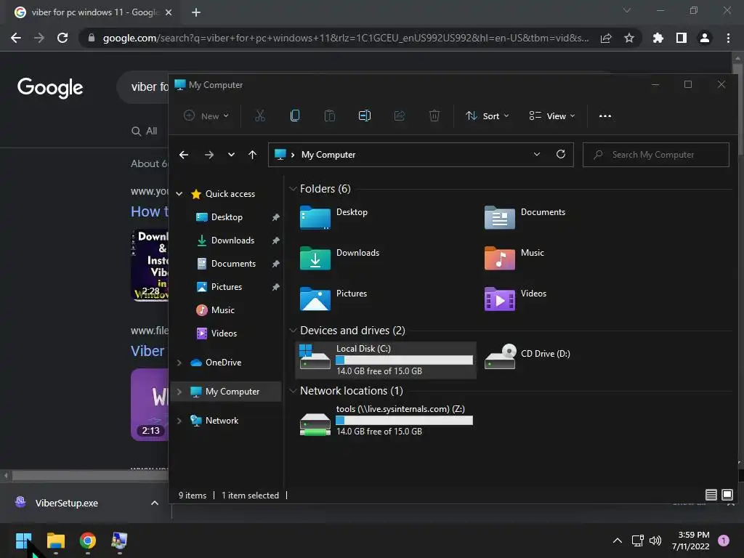Click the volume icon in system tray
The width and height of the screenshot is (744, 558).
[x=655, y=541]
